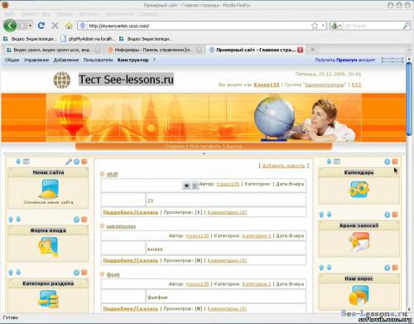
Task: Click the green browser Back button
Action: (x=10, y=26)
